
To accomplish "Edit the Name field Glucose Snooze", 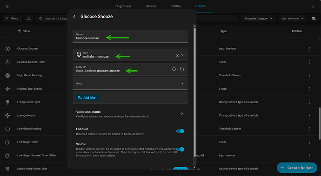I will 130,36.
